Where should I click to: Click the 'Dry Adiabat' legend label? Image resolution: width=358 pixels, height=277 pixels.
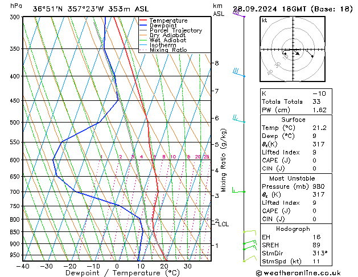click(x=167, y=35)
